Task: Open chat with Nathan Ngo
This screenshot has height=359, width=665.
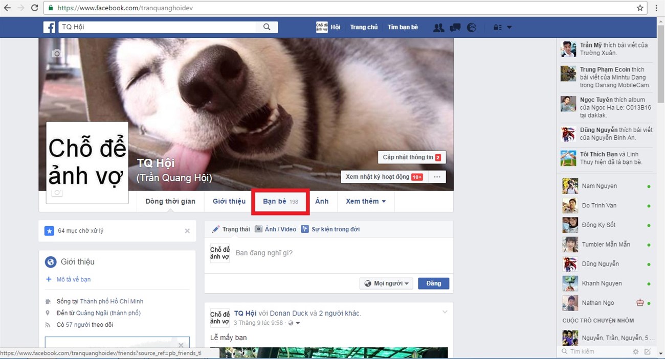Action: (606, 303)
